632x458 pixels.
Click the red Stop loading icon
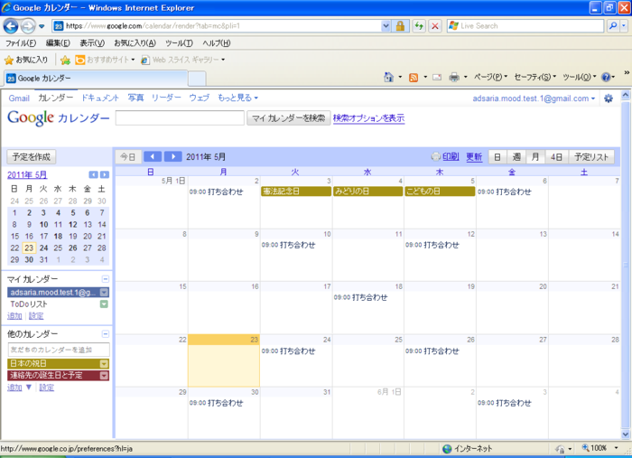(x=435, y=26)
